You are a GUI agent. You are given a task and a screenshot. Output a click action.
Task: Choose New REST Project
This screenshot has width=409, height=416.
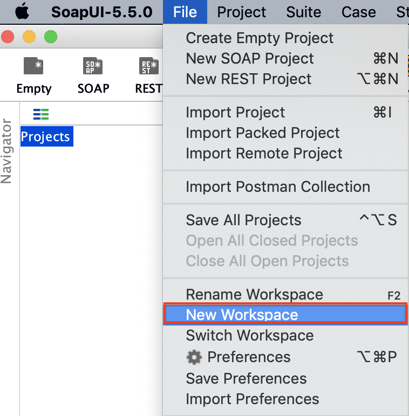coord(285,79)
